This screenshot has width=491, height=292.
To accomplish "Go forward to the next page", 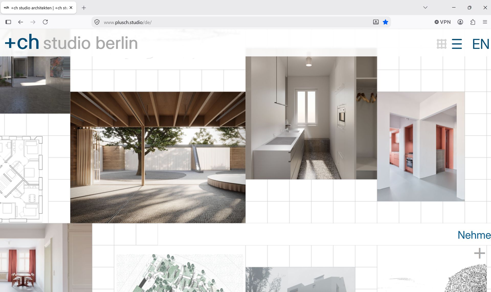I will click(33, 22).
